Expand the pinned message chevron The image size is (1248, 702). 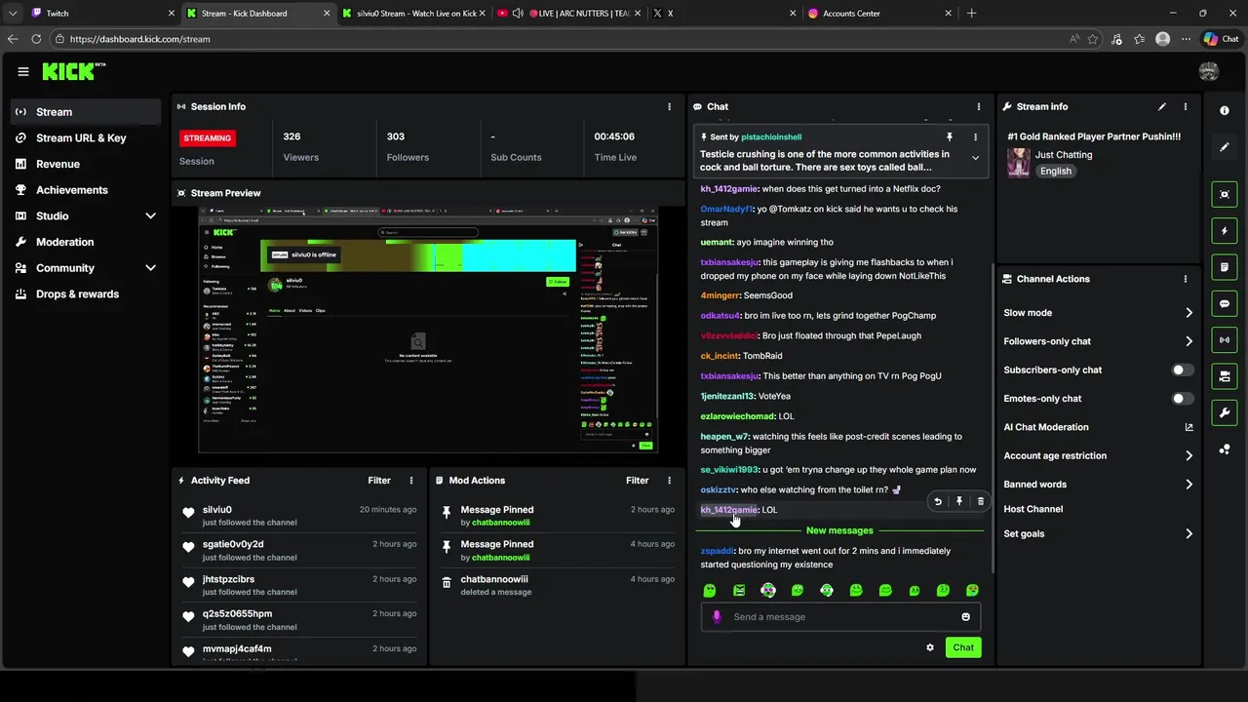click(x=975, y=158)
